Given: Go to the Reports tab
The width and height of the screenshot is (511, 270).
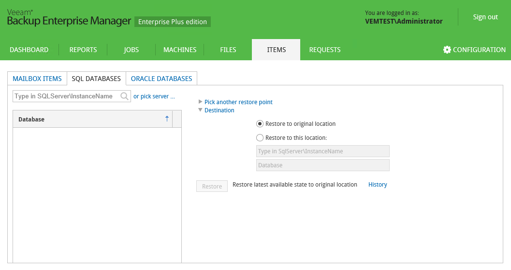Looking at the screenshot, I should [83, 50].
